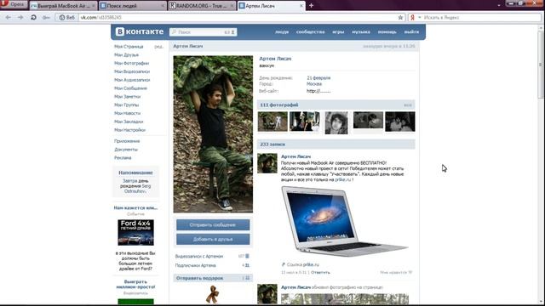The width and height of the screenshot is (545, 306).
Task: Go forward with the browser forward arrow
Action: coord(20,17)
